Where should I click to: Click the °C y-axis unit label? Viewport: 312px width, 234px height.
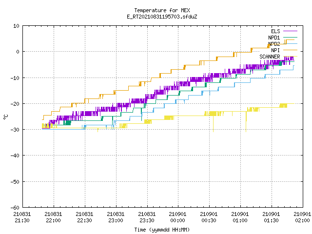point(5,117)
